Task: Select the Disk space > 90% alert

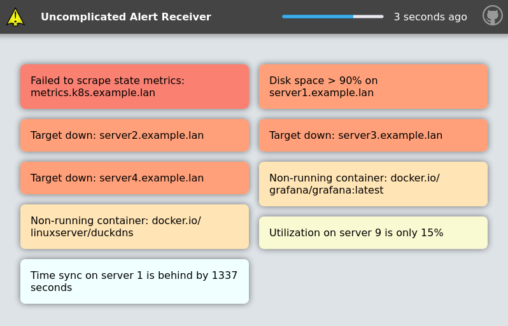Action: click(x=373, y=87)
